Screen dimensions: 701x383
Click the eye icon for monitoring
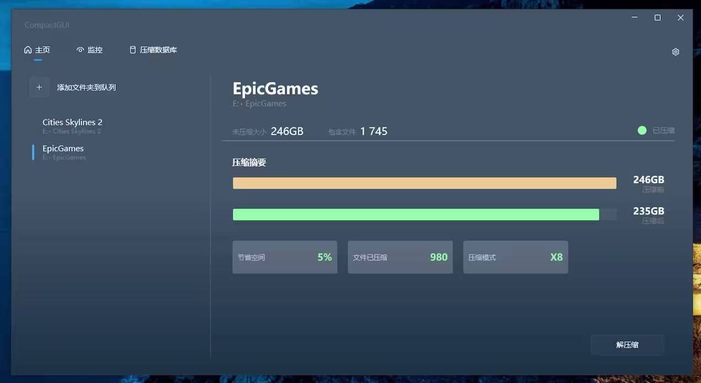coord(80,50)
